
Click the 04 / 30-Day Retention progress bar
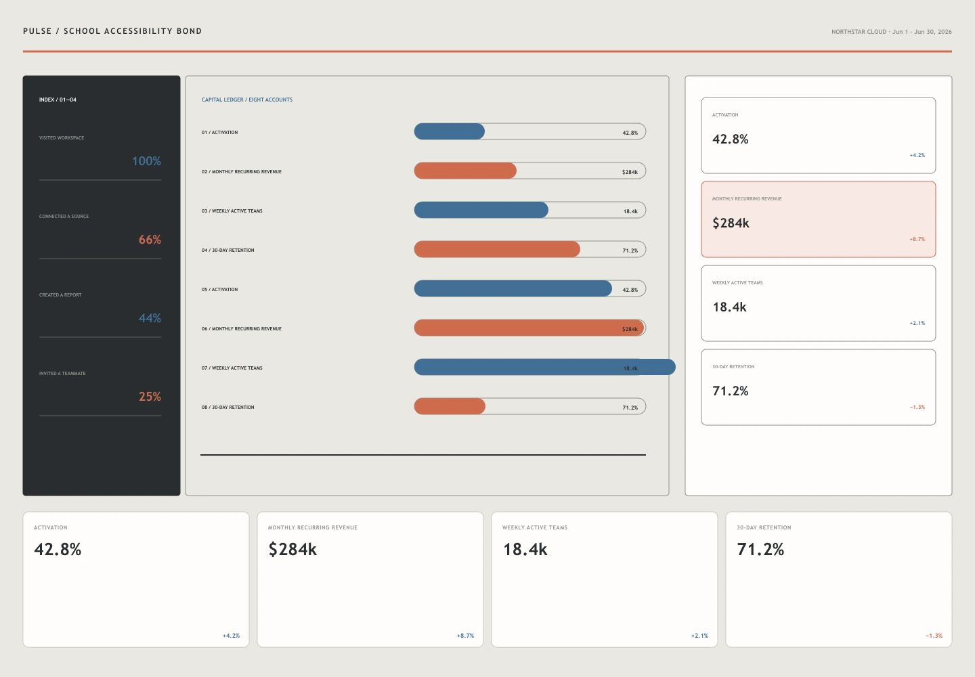coord(530,249)
